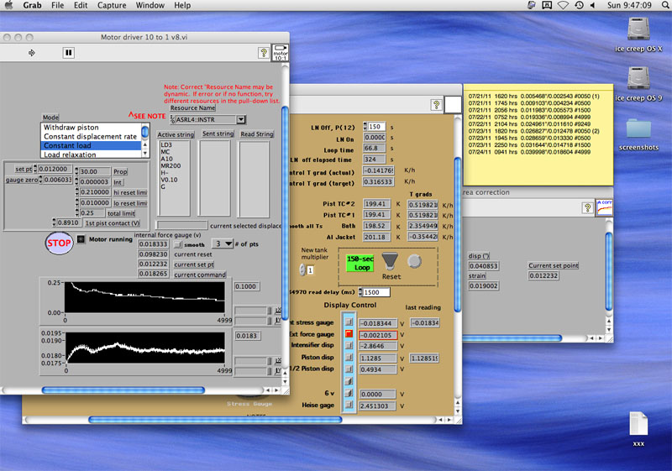Click the red STOP motor button
Screen dimensions: 672x471
pyautogui.click(x=58, y=243)
